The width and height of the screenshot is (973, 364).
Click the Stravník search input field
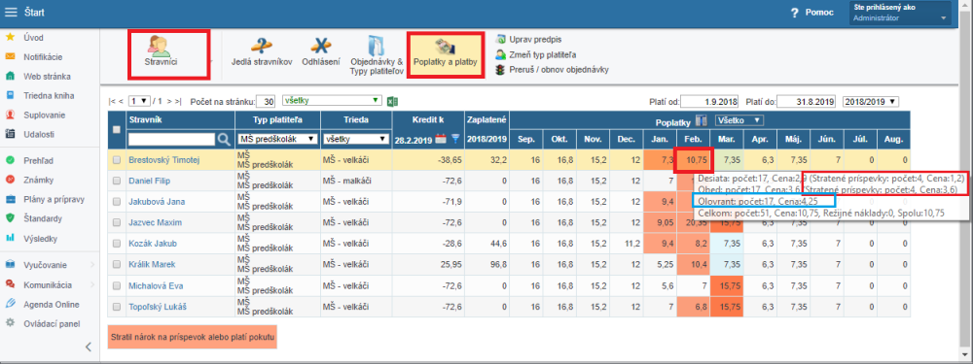pyautogui.click(x=172, y=140)
